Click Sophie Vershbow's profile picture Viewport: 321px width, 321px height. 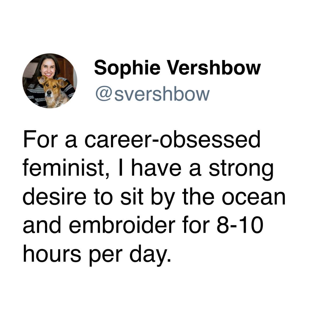tap(50, 81)
